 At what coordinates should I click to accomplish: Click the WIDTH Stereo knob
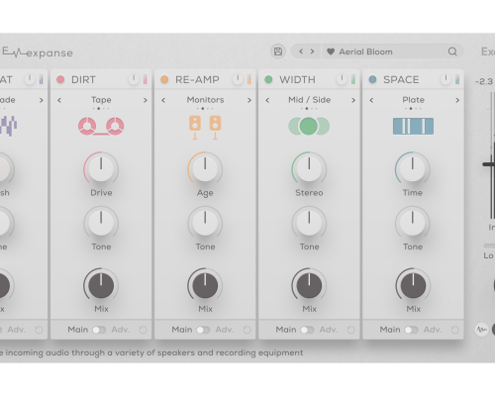click(x=309, y=168)
